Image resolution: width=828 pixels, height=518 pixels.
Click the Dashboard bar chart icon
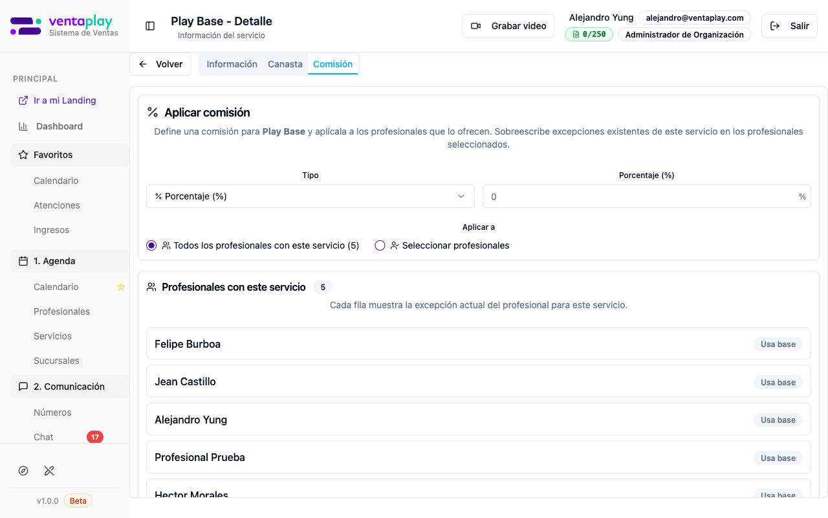coord(23,126)
